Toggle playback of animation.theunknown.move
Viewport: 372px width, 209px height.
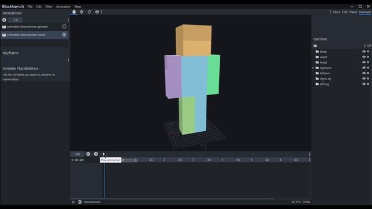click(x=65, y=35)
